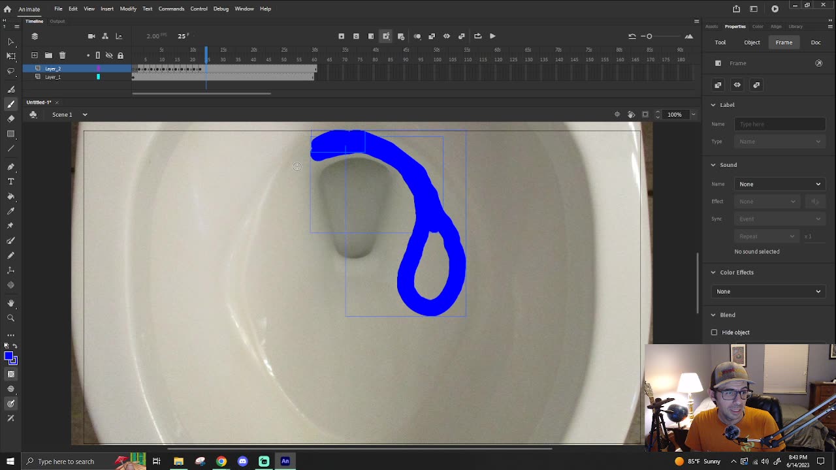Image resolution: width=836 pixels, height=470 pixels.
Task: Select the Rectangle tool
Action: tap(10, 134)
